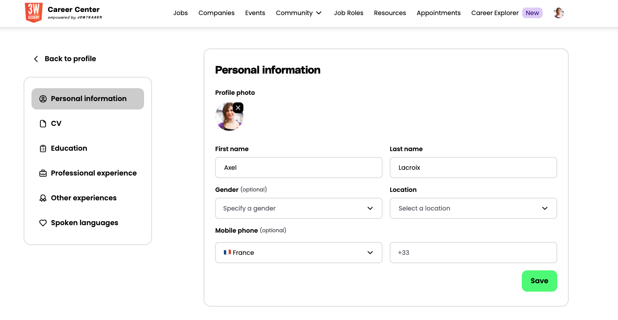Click the First name input field
Image resolution: width=618 pixels, height=320 pixels.
click(298, 168)
